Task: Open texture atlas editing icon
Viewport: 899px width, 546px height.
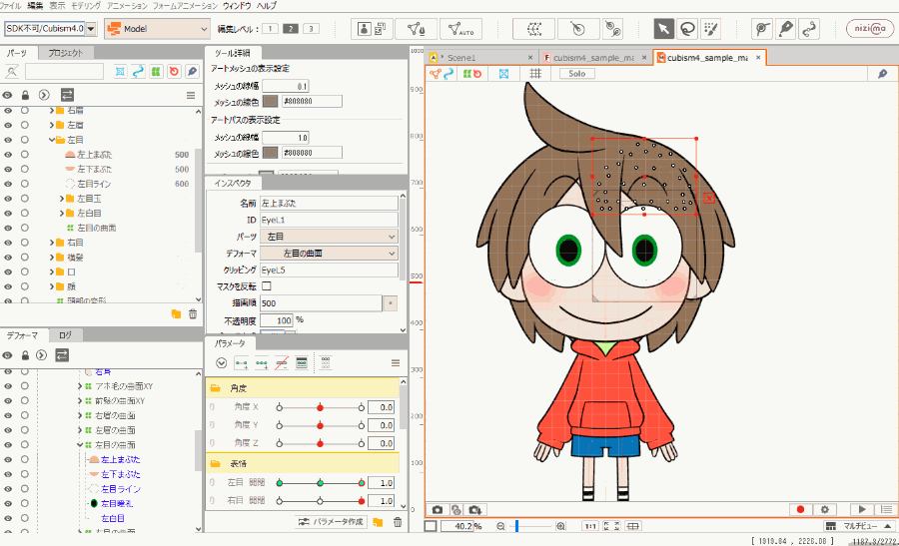Action: pos(381,29)
